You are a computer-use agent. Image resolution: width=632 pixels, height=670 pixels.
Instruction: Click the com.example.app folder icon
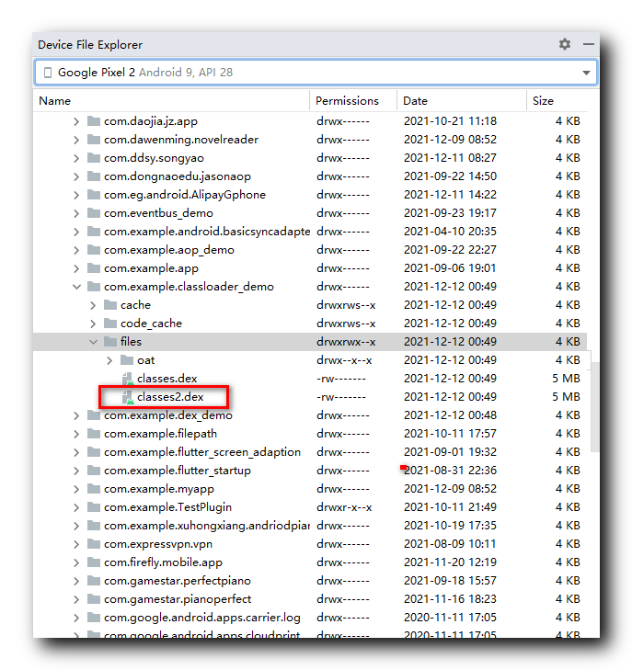click(94, 268)
